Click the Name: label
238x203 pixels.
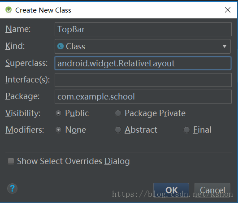tap(18, 29)
